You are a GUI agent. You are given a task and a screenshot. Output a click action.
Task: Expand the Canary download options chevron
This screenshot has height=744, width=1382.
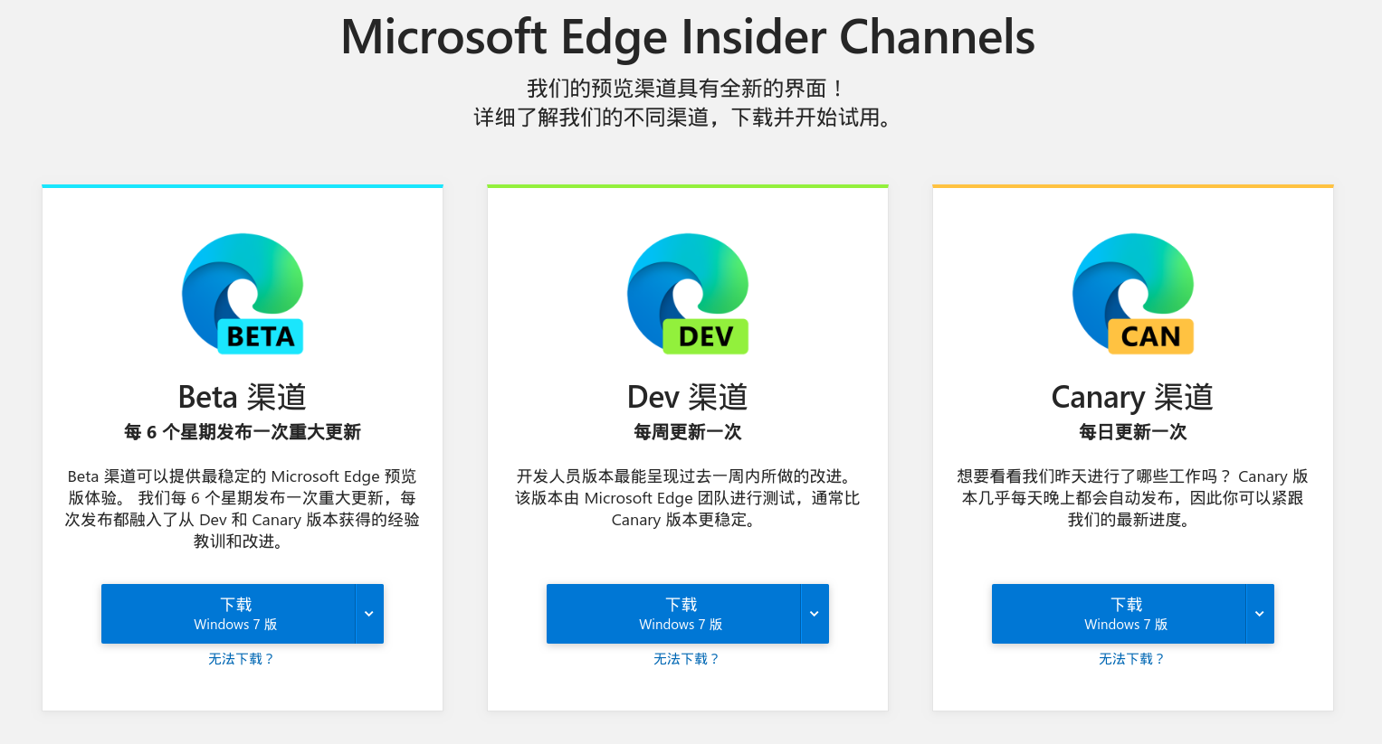point(1260,614)
